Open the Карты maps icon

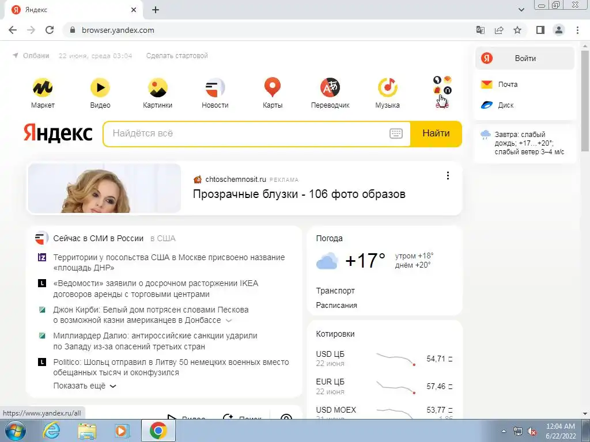pyautogui.click(x=273, y=87)
